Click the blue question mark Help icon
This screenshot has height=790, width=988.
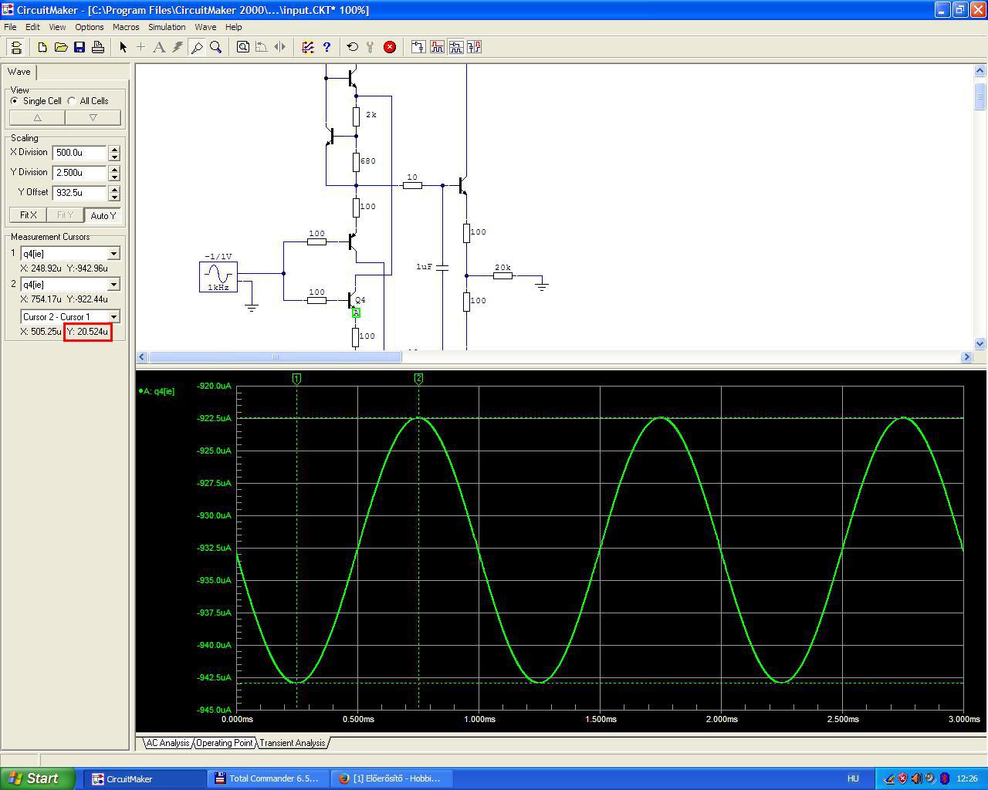[327, 47]
